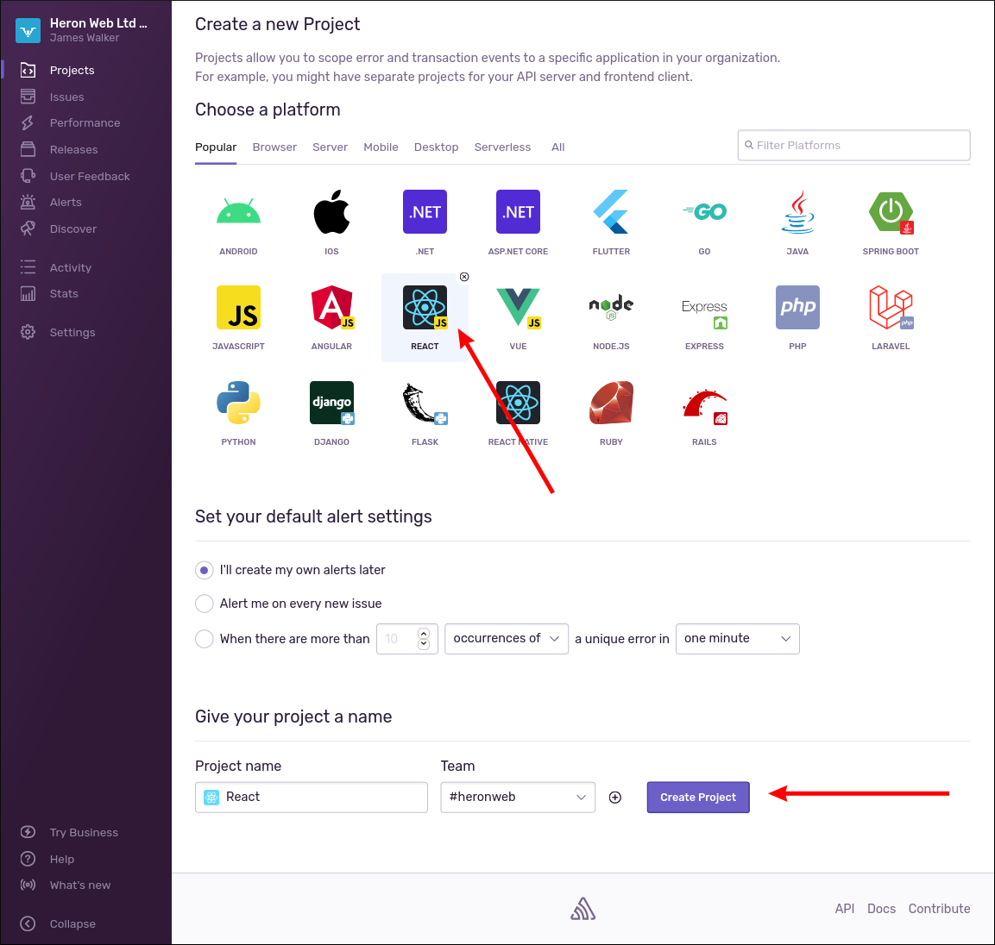This screenshot has height=945, width=995.
Task: Open the #heronweb team dropdown
Action: (x=518, y=798)
